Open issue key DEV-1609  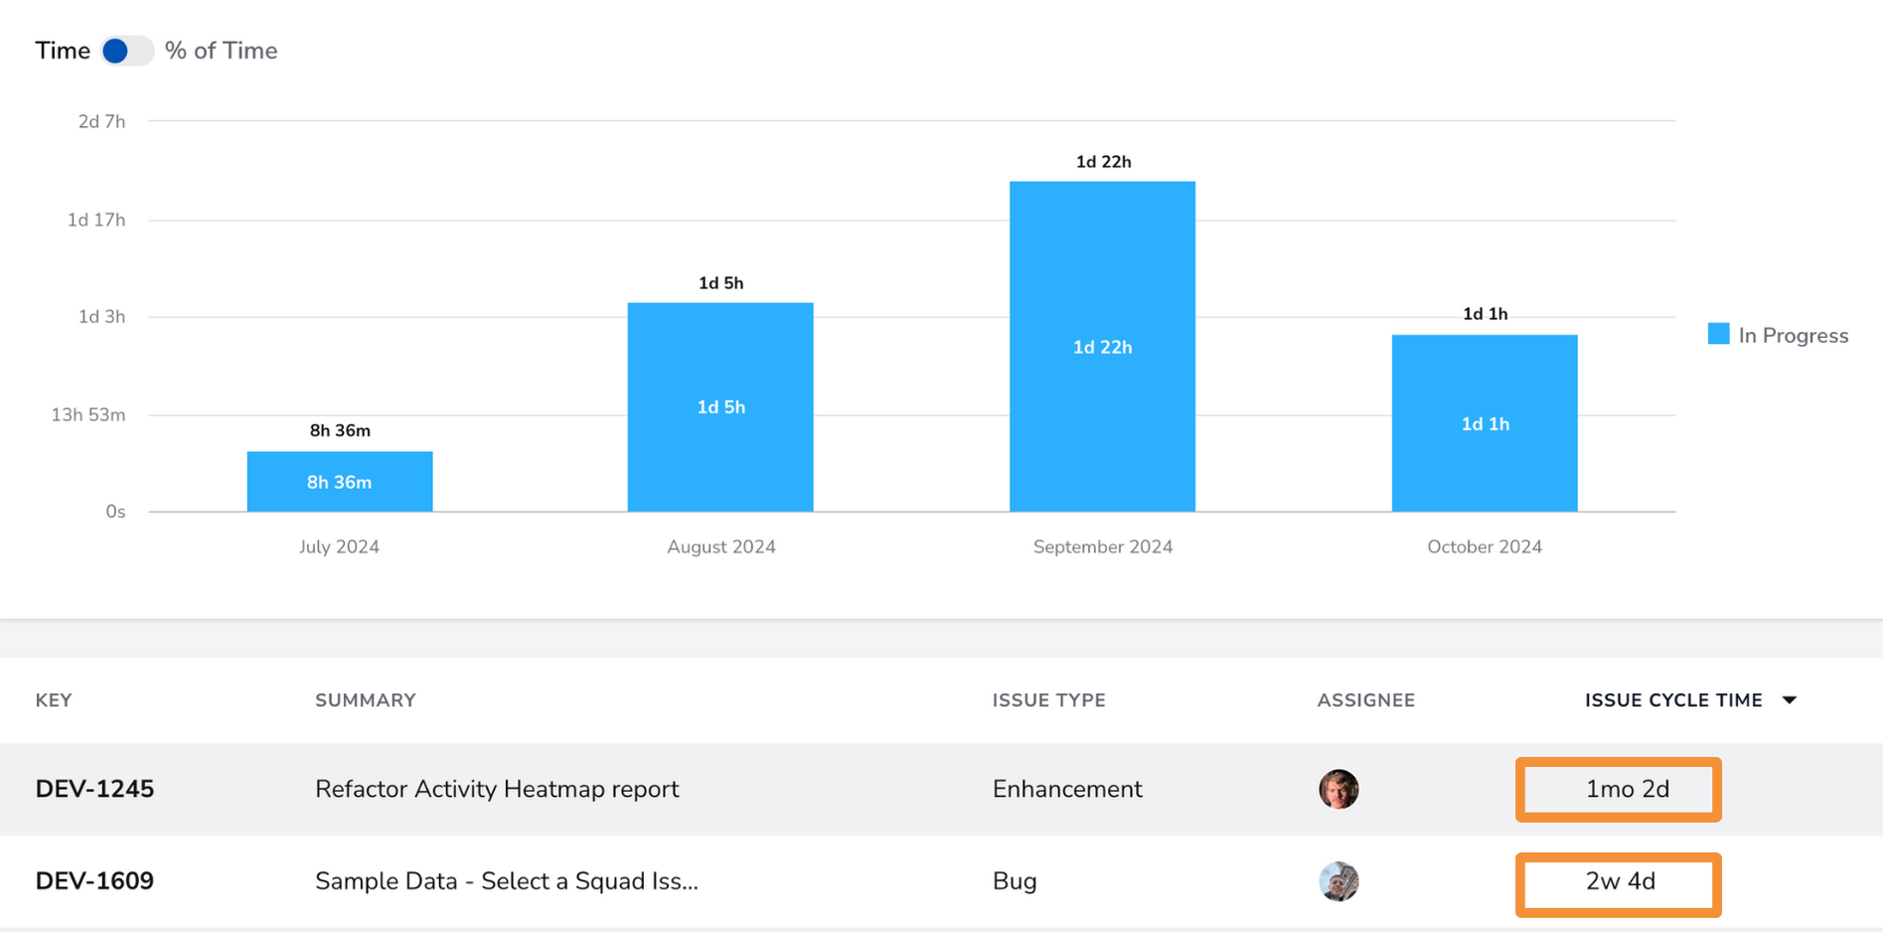click(x=94, y=881)
